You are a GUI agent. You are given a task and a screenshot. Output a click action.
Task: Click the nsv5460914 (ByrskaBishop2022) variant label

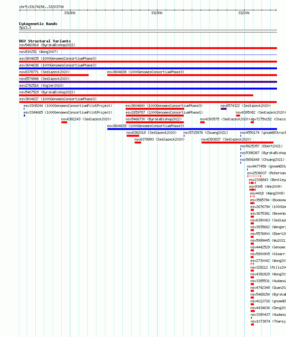tap(47, 45)
